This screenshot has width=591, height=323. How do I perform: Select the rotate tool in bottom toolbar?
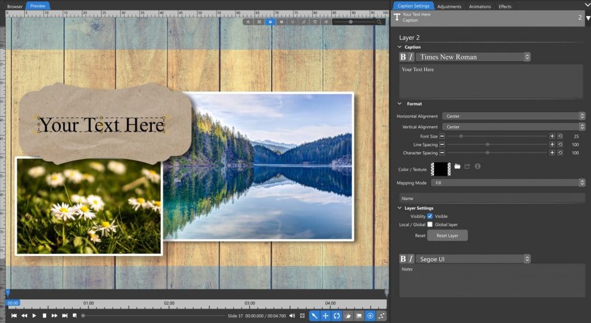coord(336,316)
